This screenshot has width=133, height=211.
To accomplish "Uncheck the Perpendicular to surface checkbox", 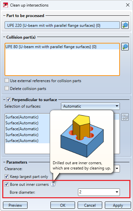I will click(x=9, y=99).
